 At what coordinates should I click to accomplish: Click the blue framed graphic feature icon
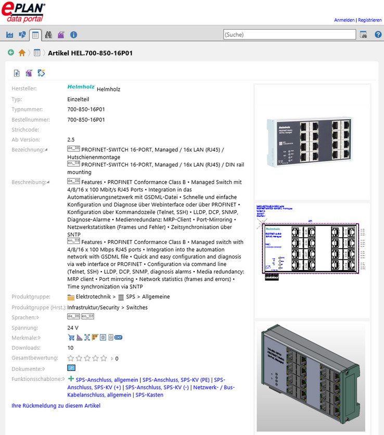pos(103,337)
